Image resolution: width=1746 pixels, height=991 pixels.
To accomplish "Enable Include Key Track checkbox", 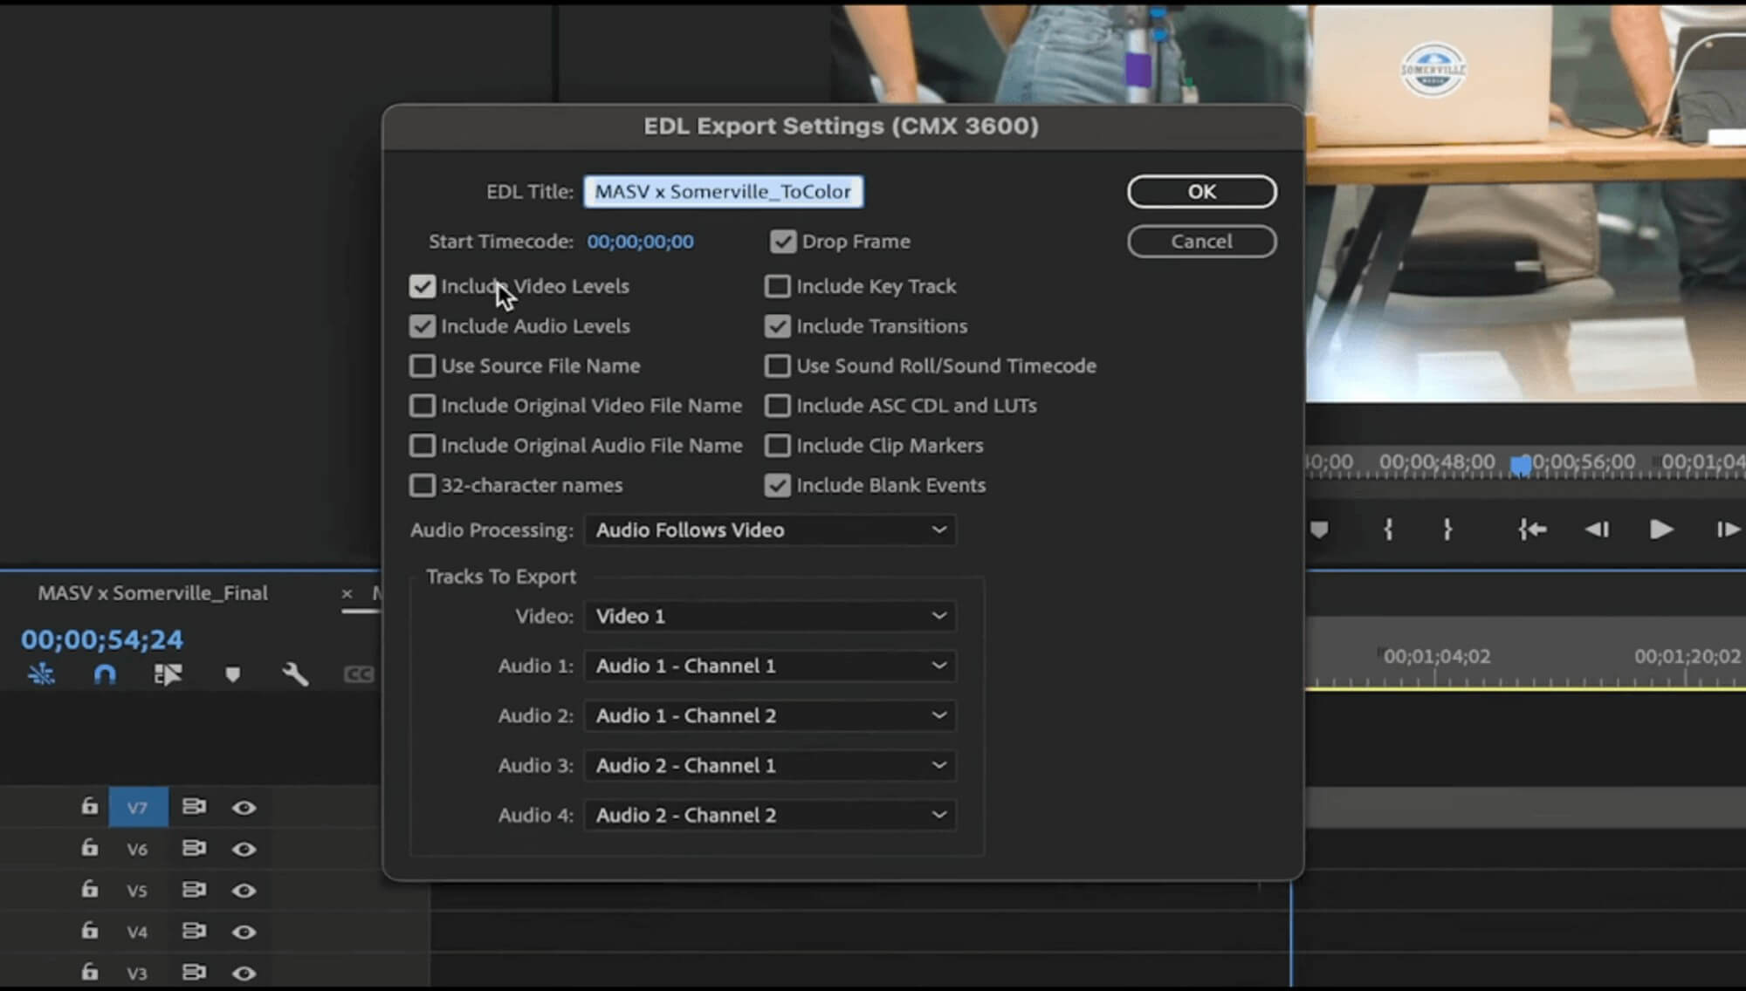I will pos(777,286).
